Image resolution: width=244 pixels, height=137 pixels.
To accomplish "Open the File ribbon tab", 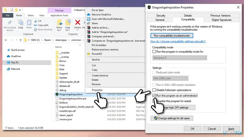I will click(8, 15).
